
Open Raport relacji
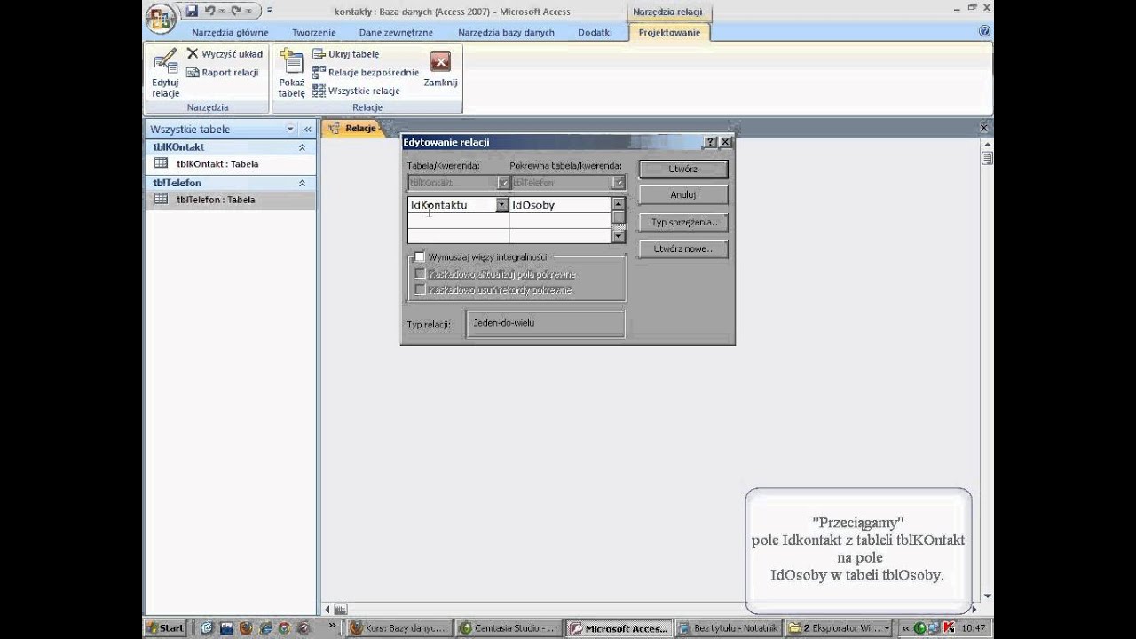coord(222,73)
